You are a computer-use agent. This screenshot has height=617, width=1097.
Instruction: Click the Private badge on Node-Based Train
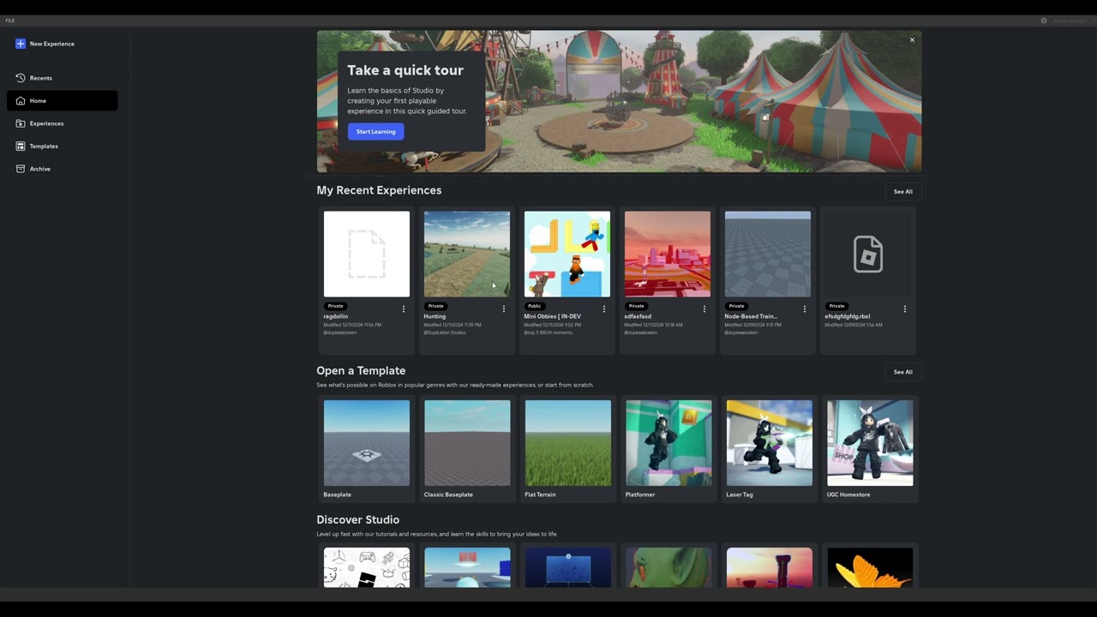(736, 306)
